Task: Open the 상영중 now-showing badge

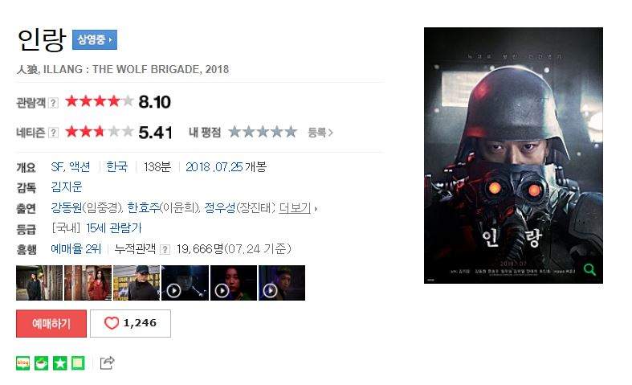Action: [95, 39]
